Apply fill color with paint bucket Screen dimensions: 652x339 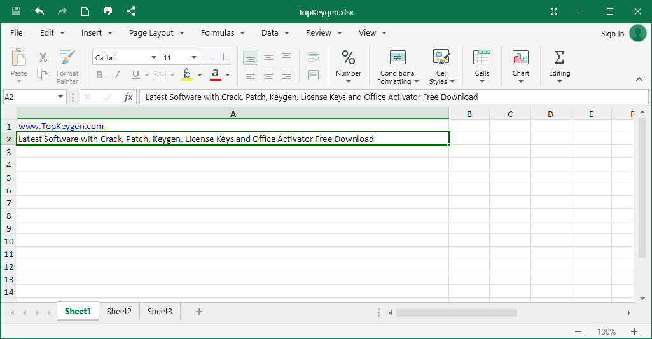(x=187, y=75)
